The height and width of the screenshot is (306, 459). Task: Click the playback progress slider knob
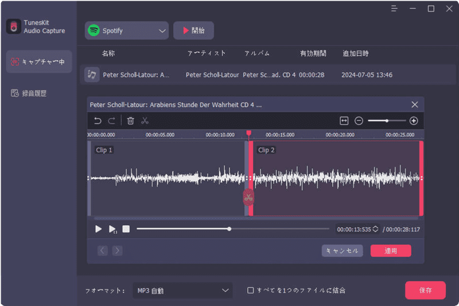coord(229,229)
